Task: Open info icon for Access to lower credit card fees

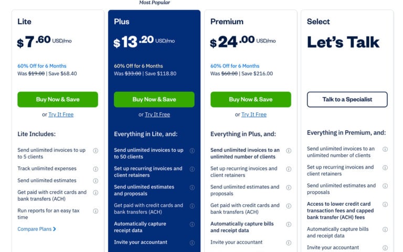Action: 385,204
